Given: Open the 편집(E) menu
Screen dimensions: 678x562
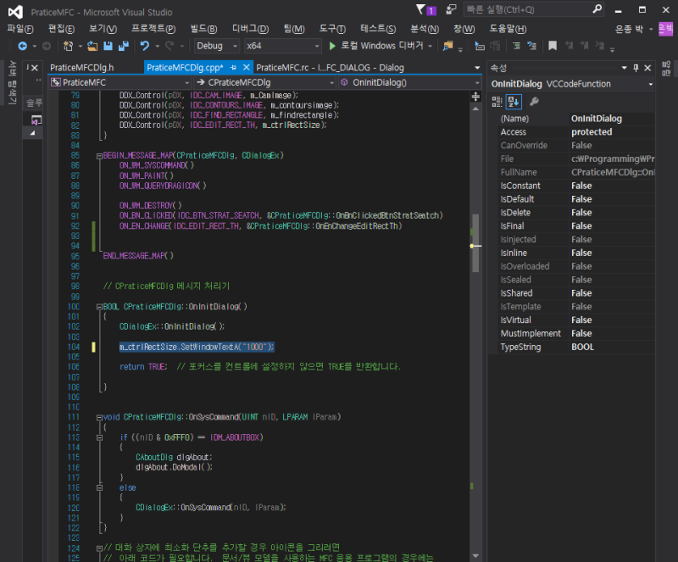Looking at the screenshot, I should click(61, 29).
